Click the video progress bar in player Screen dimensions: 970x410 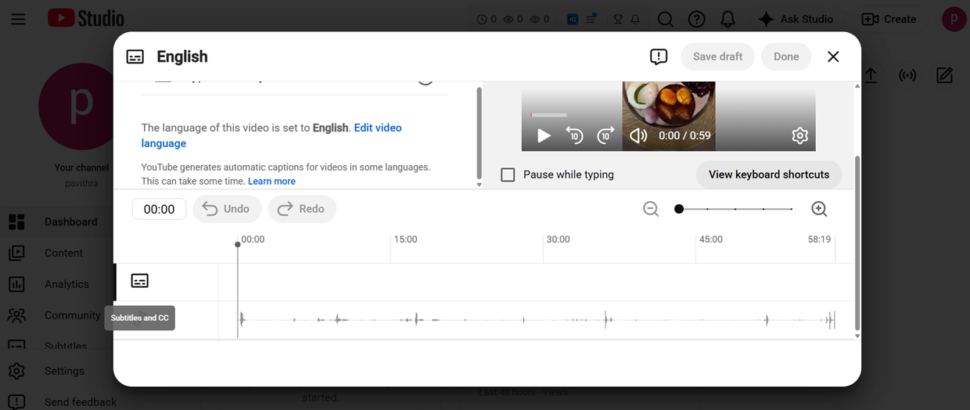coord(548,115)
